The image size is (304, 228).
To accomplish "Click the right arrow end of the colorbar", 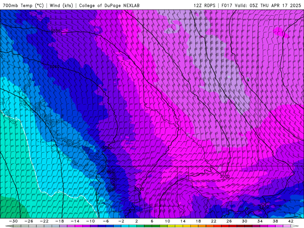I will (296, 226).
